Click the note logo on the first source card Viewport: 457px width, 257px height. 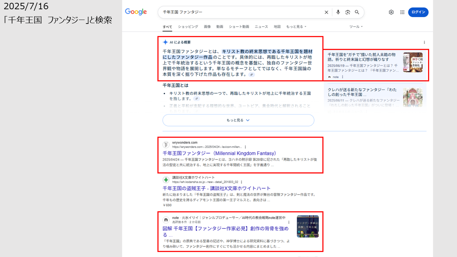click(x=329, y=77)
